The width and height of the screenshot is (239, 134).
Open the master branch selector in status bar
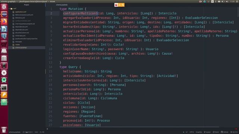tap(207, 132)
